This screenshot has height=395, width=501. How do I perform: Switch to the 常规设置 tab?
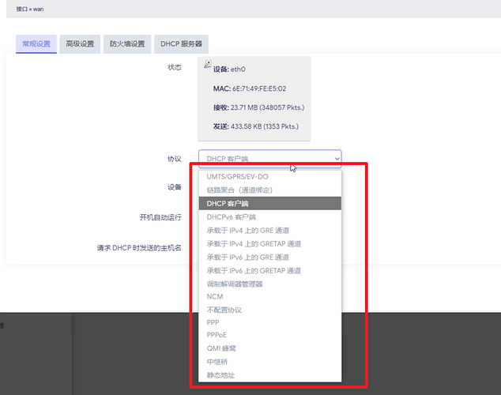36,44
